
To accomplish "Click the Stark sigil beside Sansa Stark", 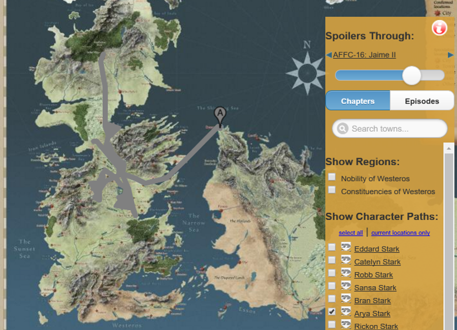I will 346,286.
